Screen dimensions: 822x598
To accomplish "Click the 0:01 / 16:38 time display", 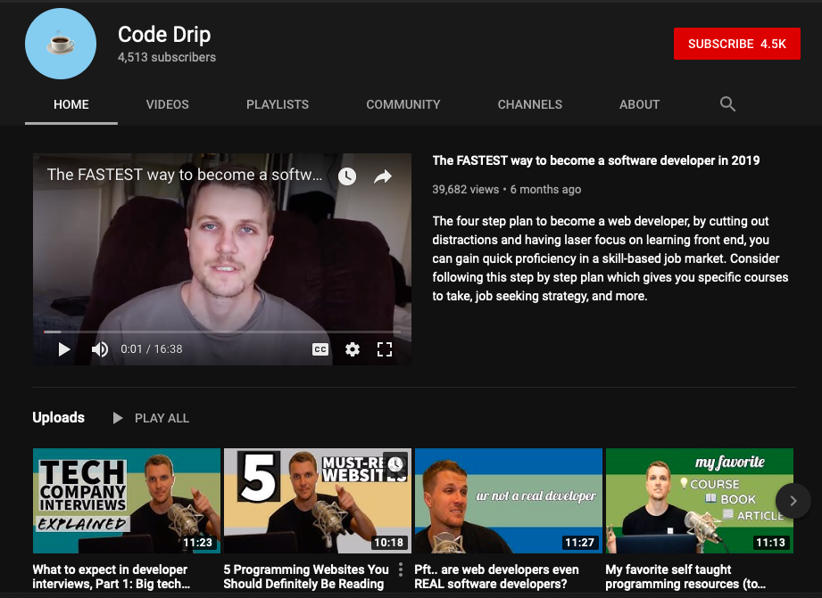I will 152,349.
